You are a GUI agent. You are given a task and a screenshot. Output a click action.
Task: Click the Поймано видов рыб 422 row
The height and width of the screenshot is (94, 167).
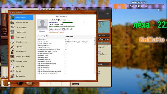(65, 44)
